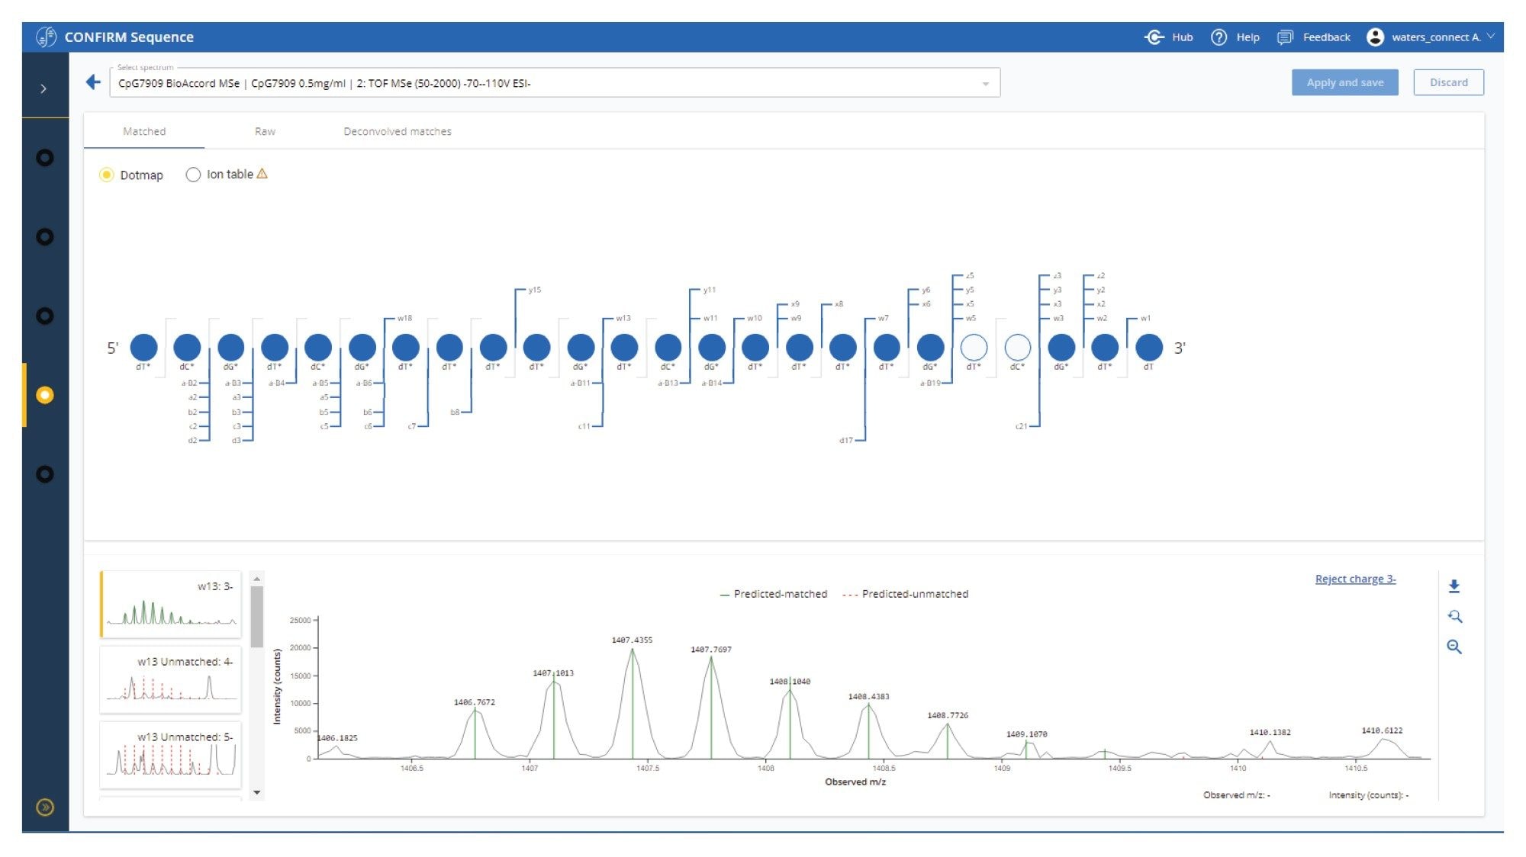Screen dimensions: 1526x857
Task: Open the Help question mark icon
Action: pyautogui.click(x=1219, y=37)
